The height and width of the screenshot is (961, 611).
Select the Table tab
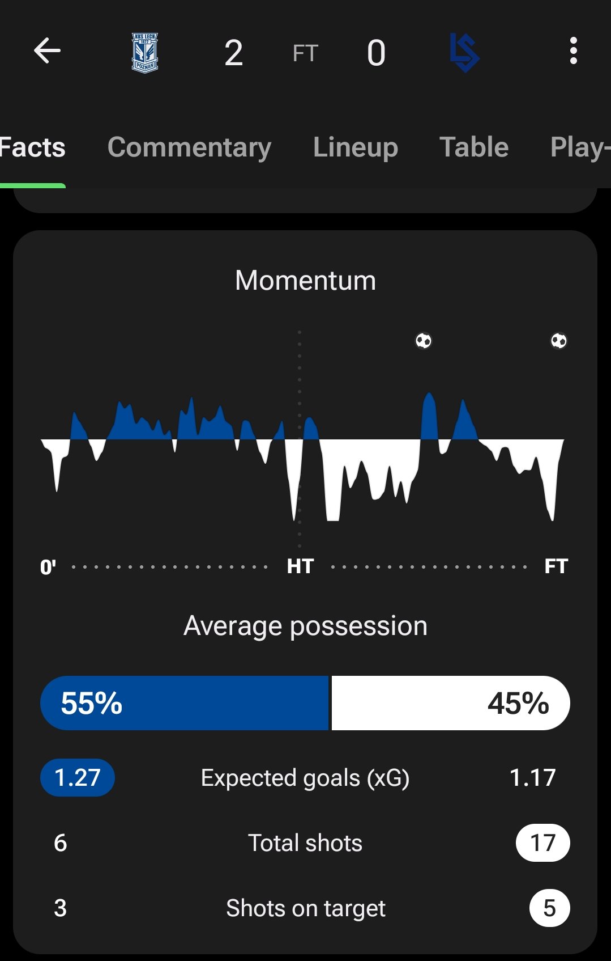474,147
